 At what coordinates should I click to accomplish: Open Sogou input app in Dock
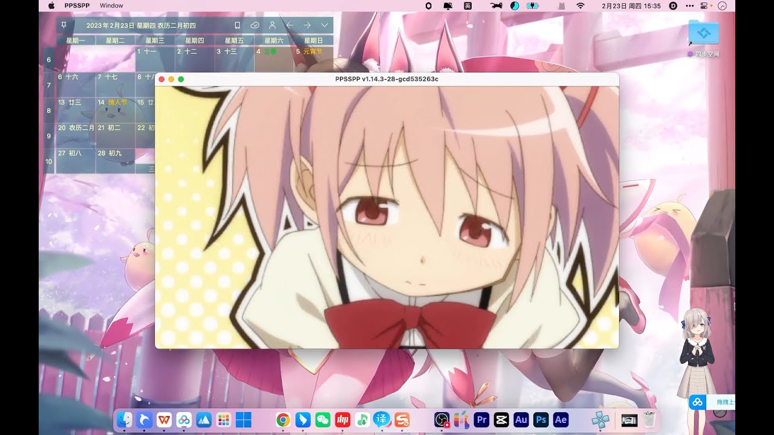coord(402,420)
